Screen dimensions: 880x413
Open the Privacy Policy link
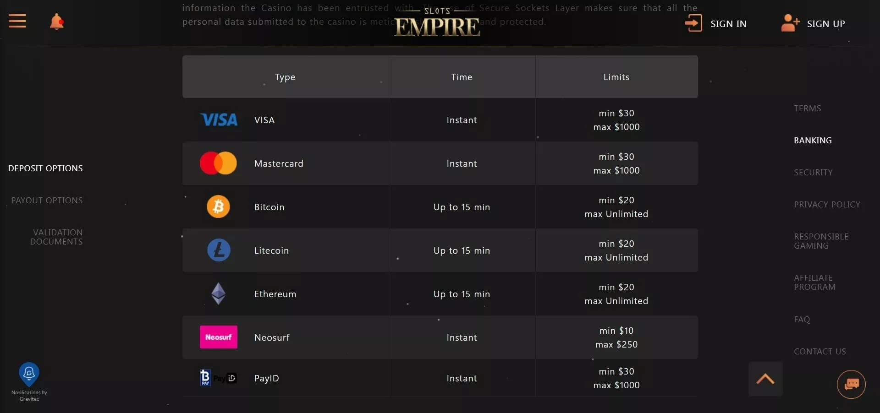pos(827,205)
